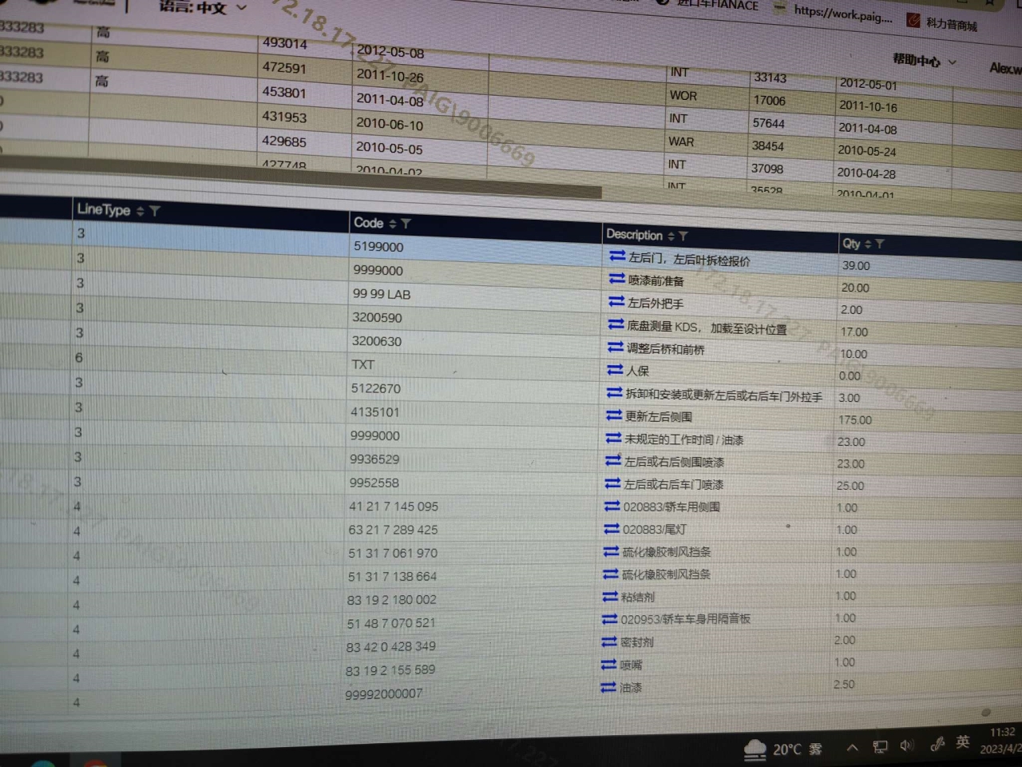Select upper table row 493014

(285, 43)
